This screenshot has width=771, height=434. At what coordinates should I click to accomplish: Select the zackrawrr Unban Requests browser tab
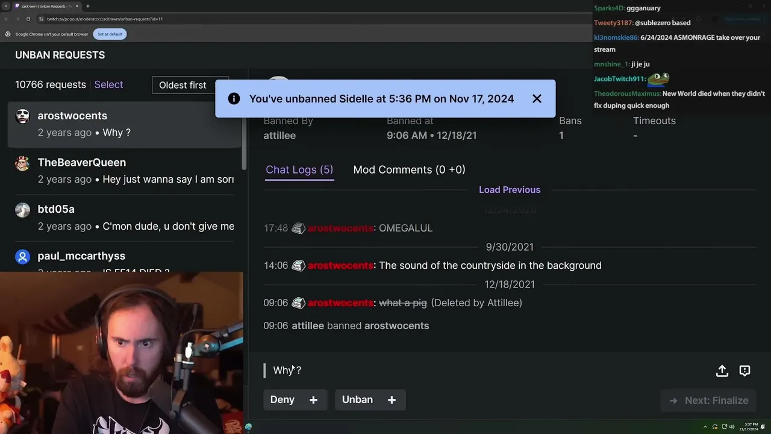tap(46, 6)
